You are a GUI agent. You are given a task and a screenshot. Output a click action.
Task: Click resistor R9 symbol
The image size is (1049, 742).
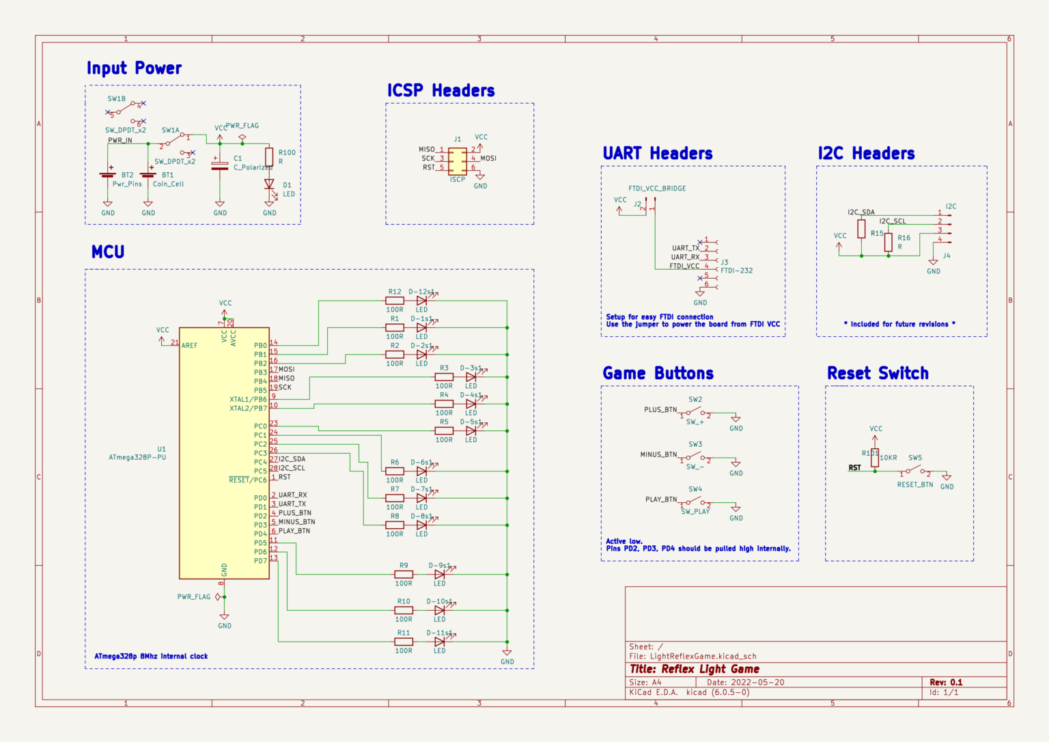[404, 575]
